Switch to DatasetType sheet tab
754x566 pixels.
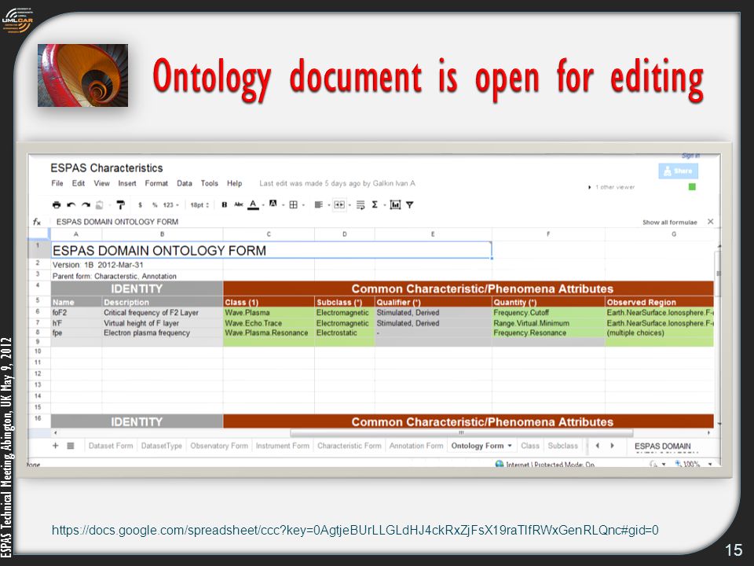162,446
